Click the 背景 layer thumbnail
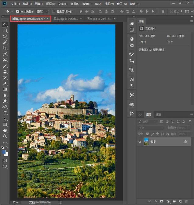Viewport: 194px width, 205px height. coord(146,142)
